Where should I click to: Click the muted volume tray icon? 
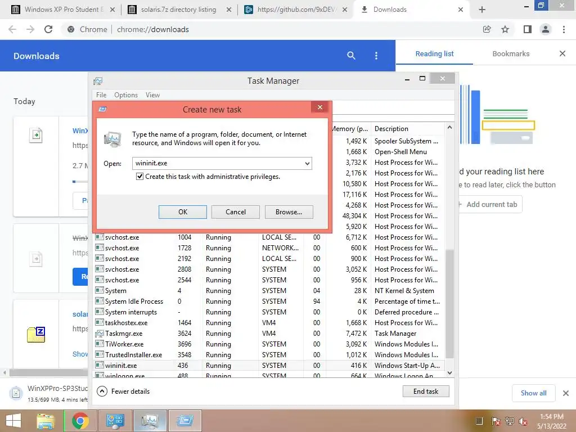tap(523, 421)
